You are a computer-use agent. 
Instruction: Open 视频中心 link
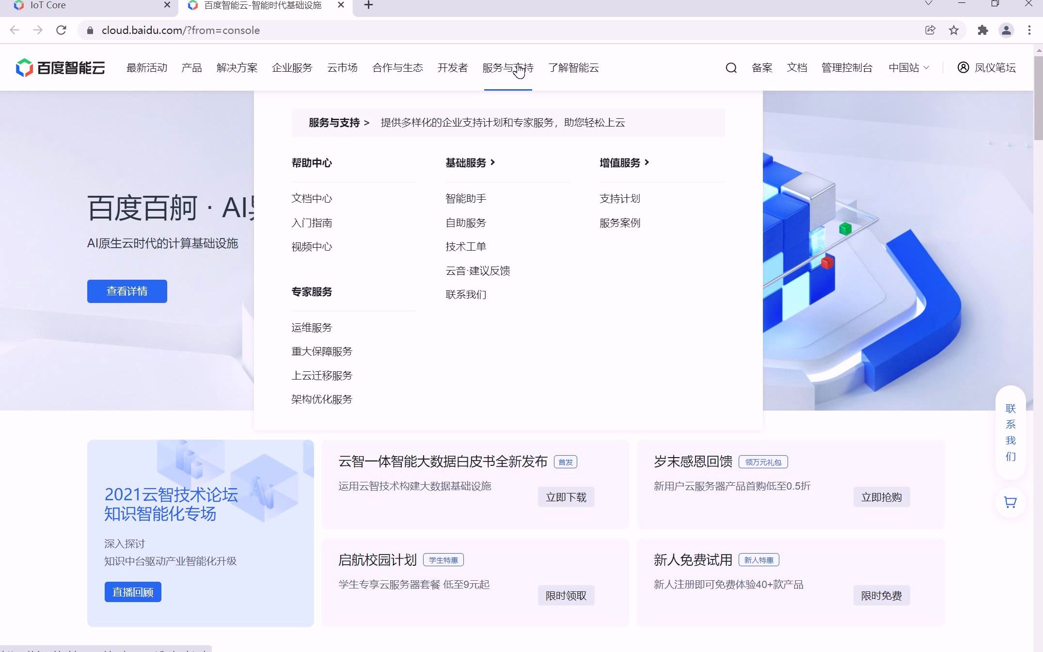click(x=312, y=247)
